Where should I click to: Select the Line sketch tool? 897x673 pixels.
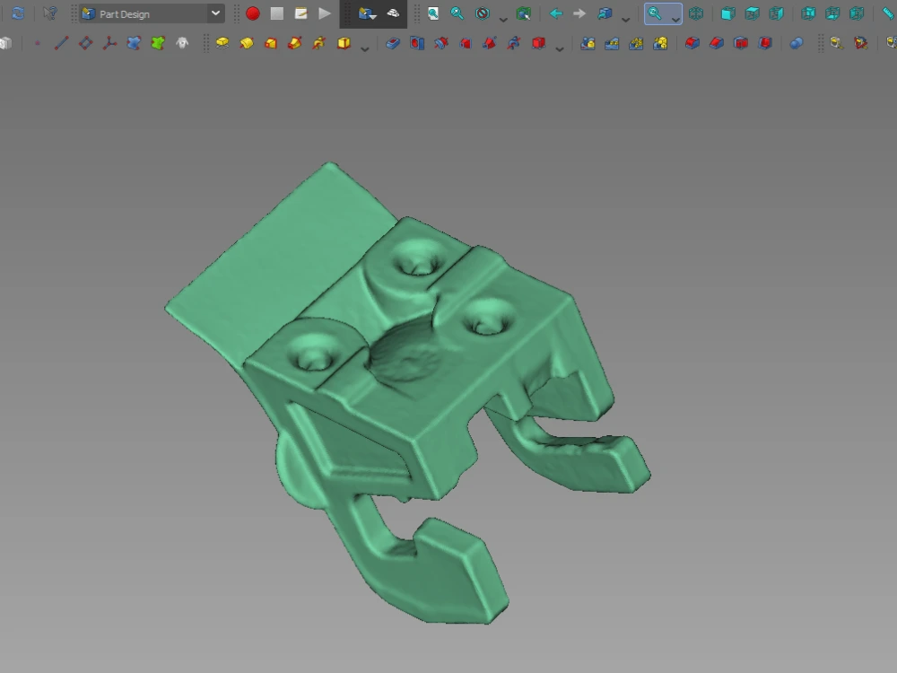(x=63, y=42)
